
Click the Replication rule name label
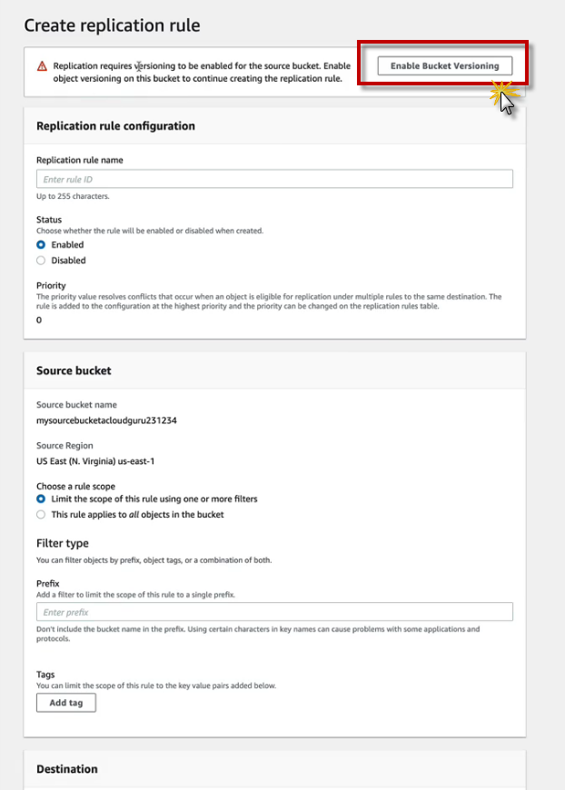coord(80,160)
